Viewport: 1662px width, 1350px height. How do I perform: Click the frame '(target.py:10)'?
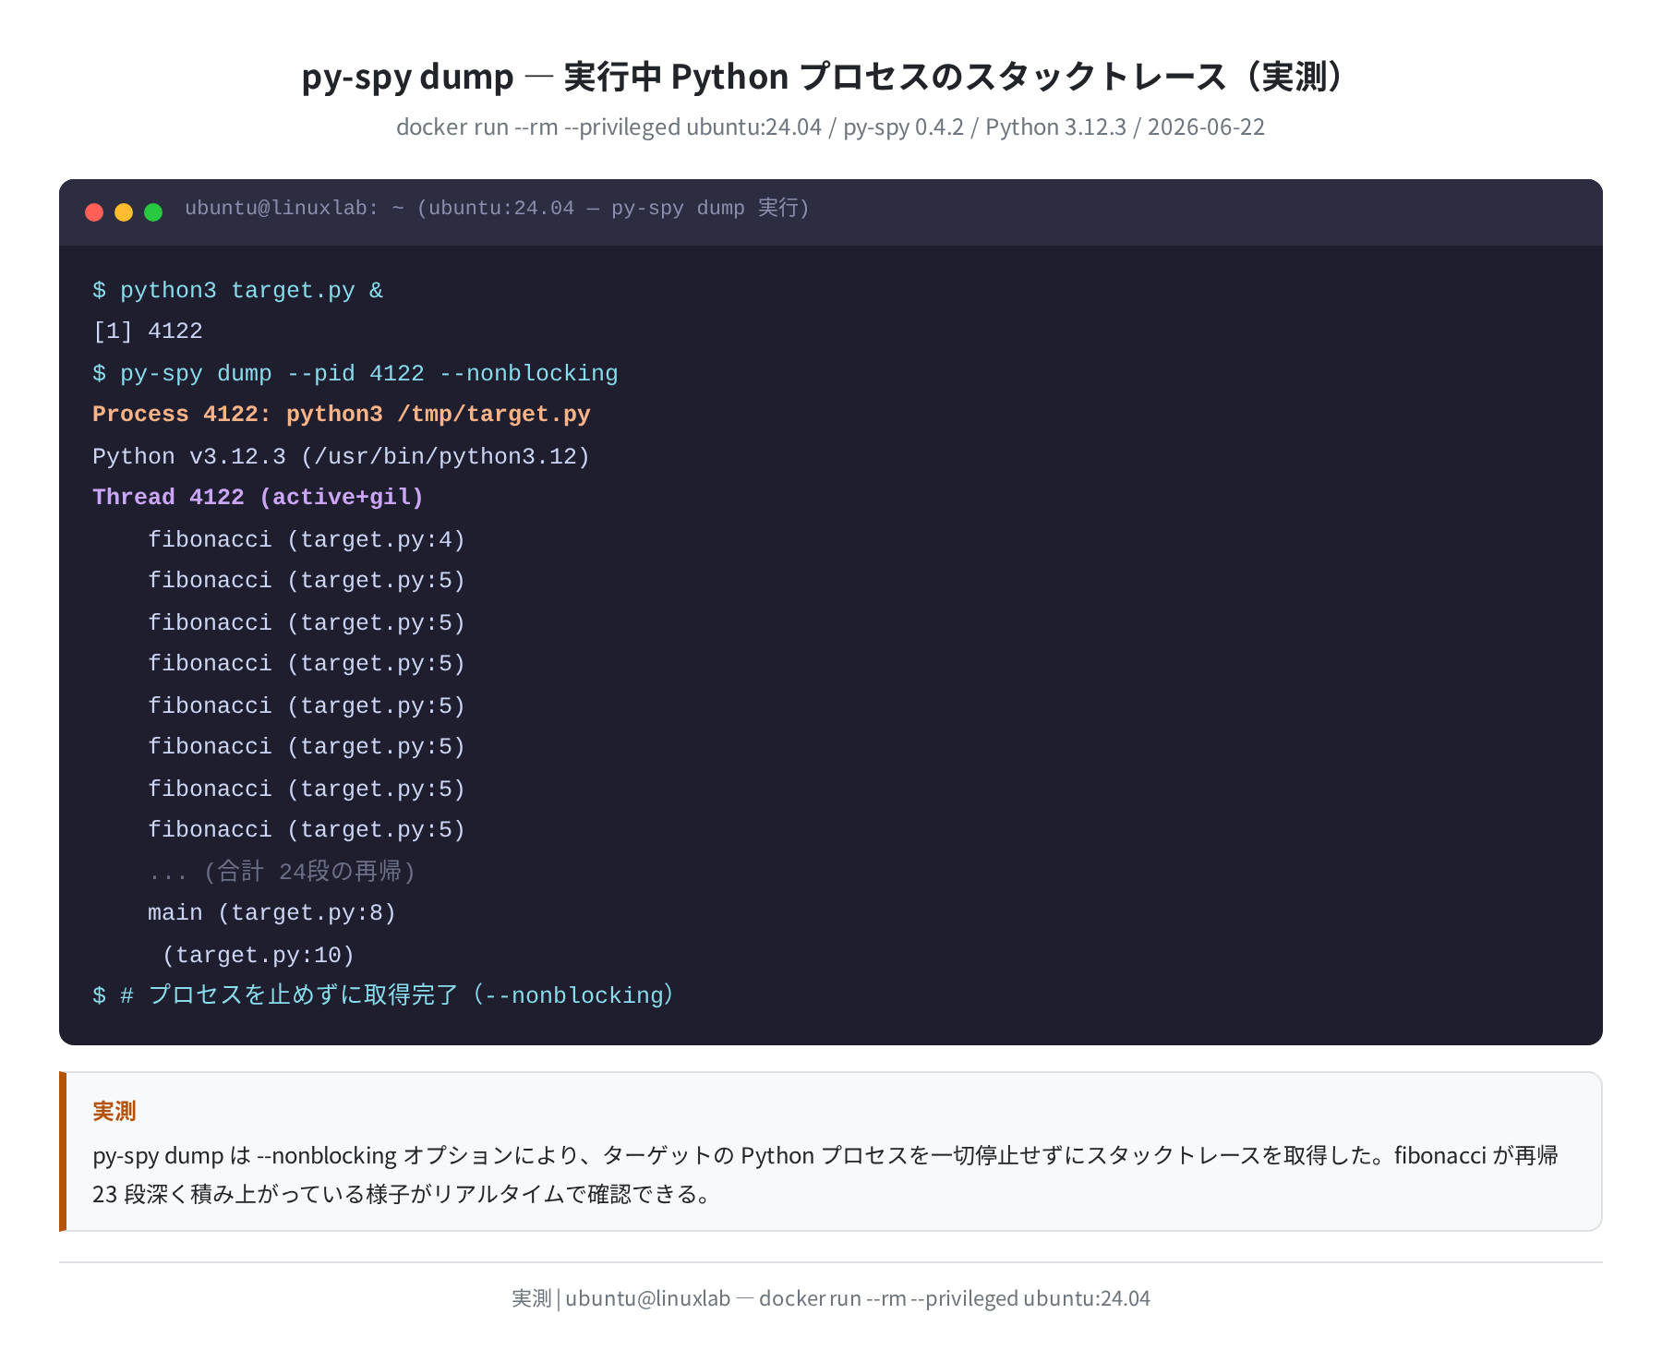258,956
